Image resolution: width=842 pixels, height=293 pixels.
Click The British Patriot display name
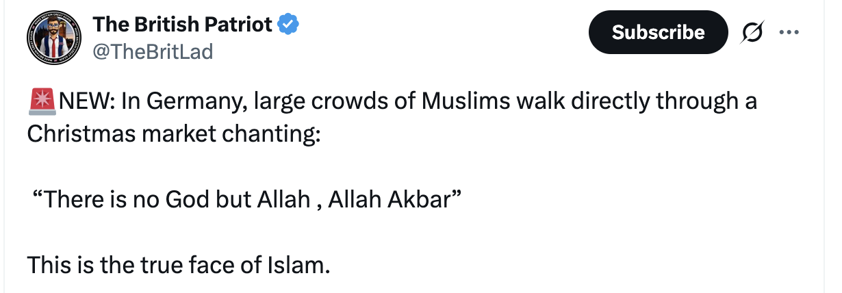click(182, 25)
